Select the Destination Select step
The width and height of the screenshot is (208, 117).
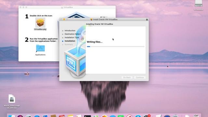72,34
